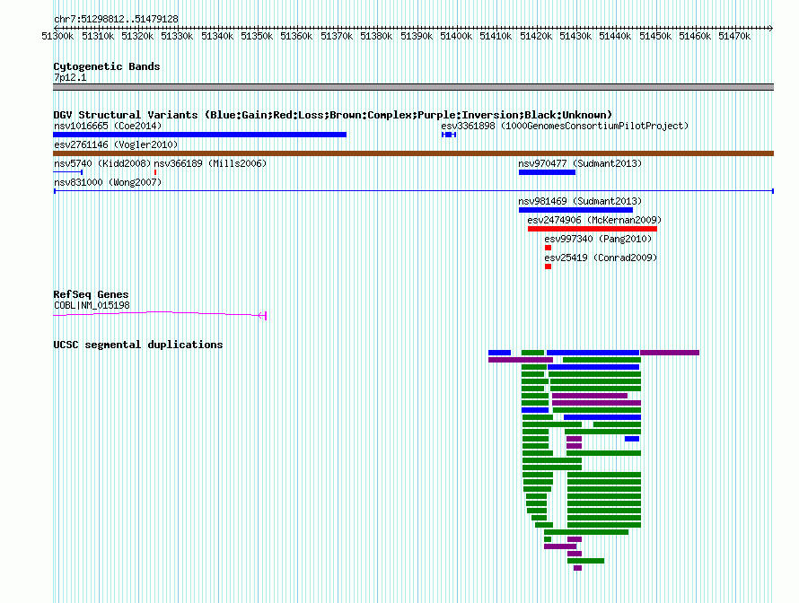799x603 pixels.
Task: Click the nsv970477 (Sudmant2013) label
Action: (x=580, y=163)
